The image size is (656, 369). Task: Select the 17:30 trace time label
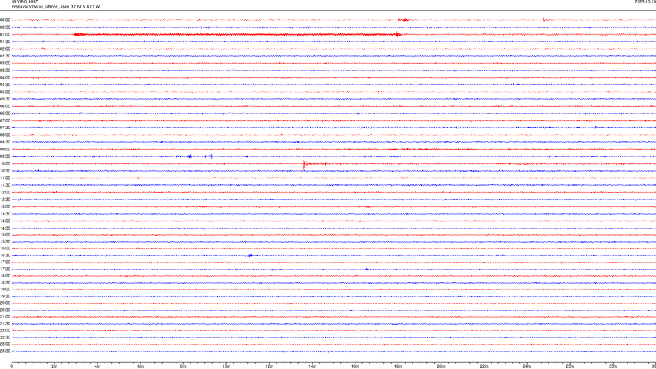pos(5,269)
